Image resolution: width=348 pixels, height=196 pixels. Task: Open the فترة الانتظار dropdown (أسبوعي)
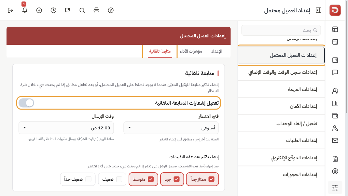[171, 128]
